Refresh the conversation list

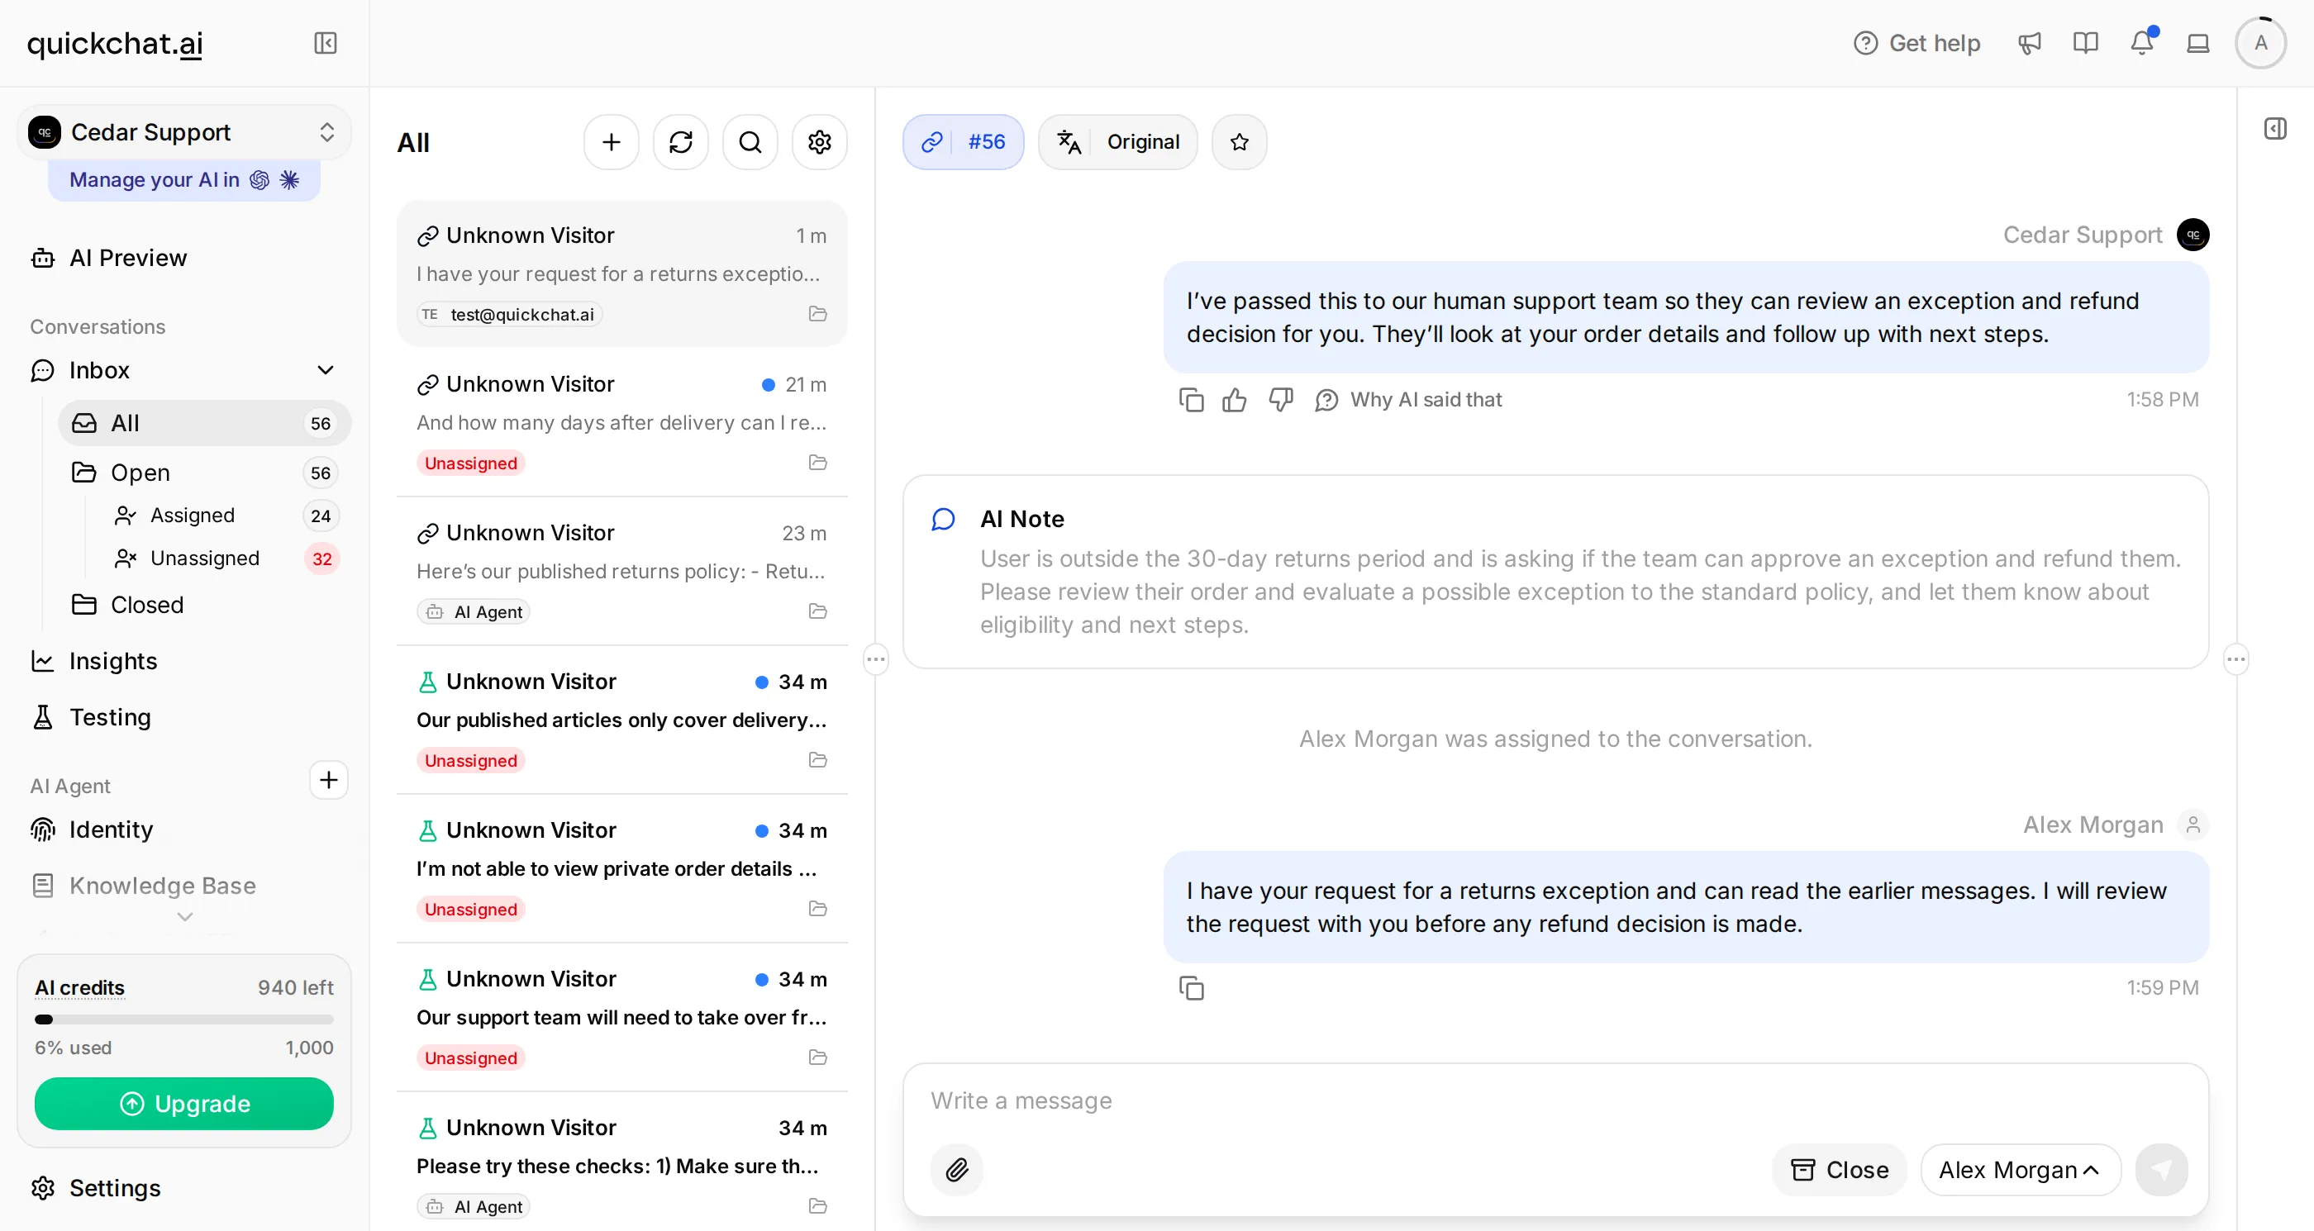[681, 142]
